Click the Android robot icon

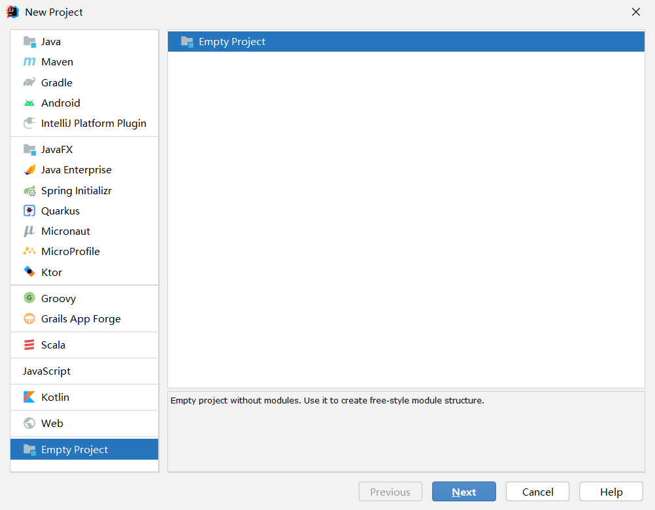tap(29, 103)
